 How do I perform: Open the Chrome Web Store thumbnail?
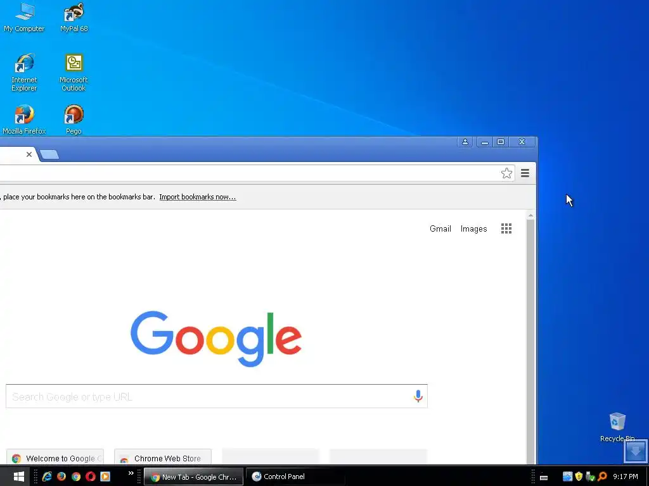pos(163,457)
